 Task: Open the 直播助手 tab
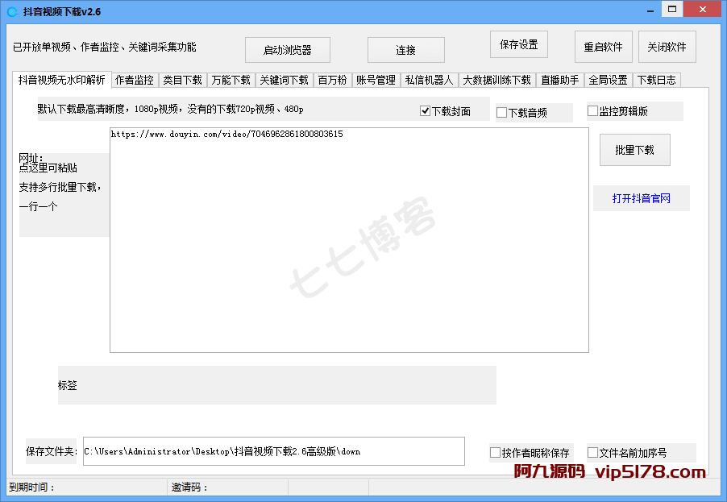point(560,81)
